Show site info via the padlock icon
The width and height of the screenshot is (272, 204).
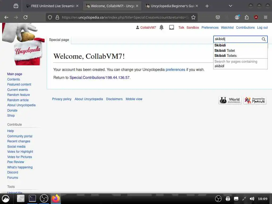tap(57, 17)
